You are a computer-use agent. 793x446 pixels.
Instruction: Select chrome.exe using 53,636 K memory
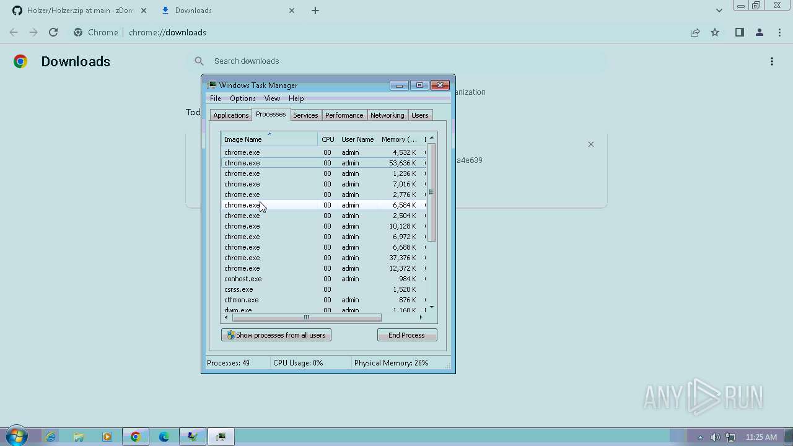[324, 163]
